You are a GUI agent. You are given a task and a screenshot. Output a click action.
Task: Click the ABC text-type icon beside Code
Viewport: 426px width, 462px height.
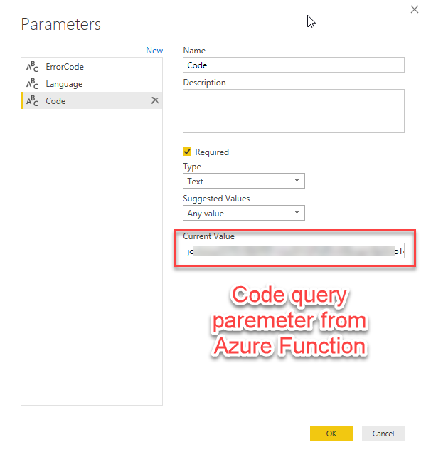click(x=32, y=101)
